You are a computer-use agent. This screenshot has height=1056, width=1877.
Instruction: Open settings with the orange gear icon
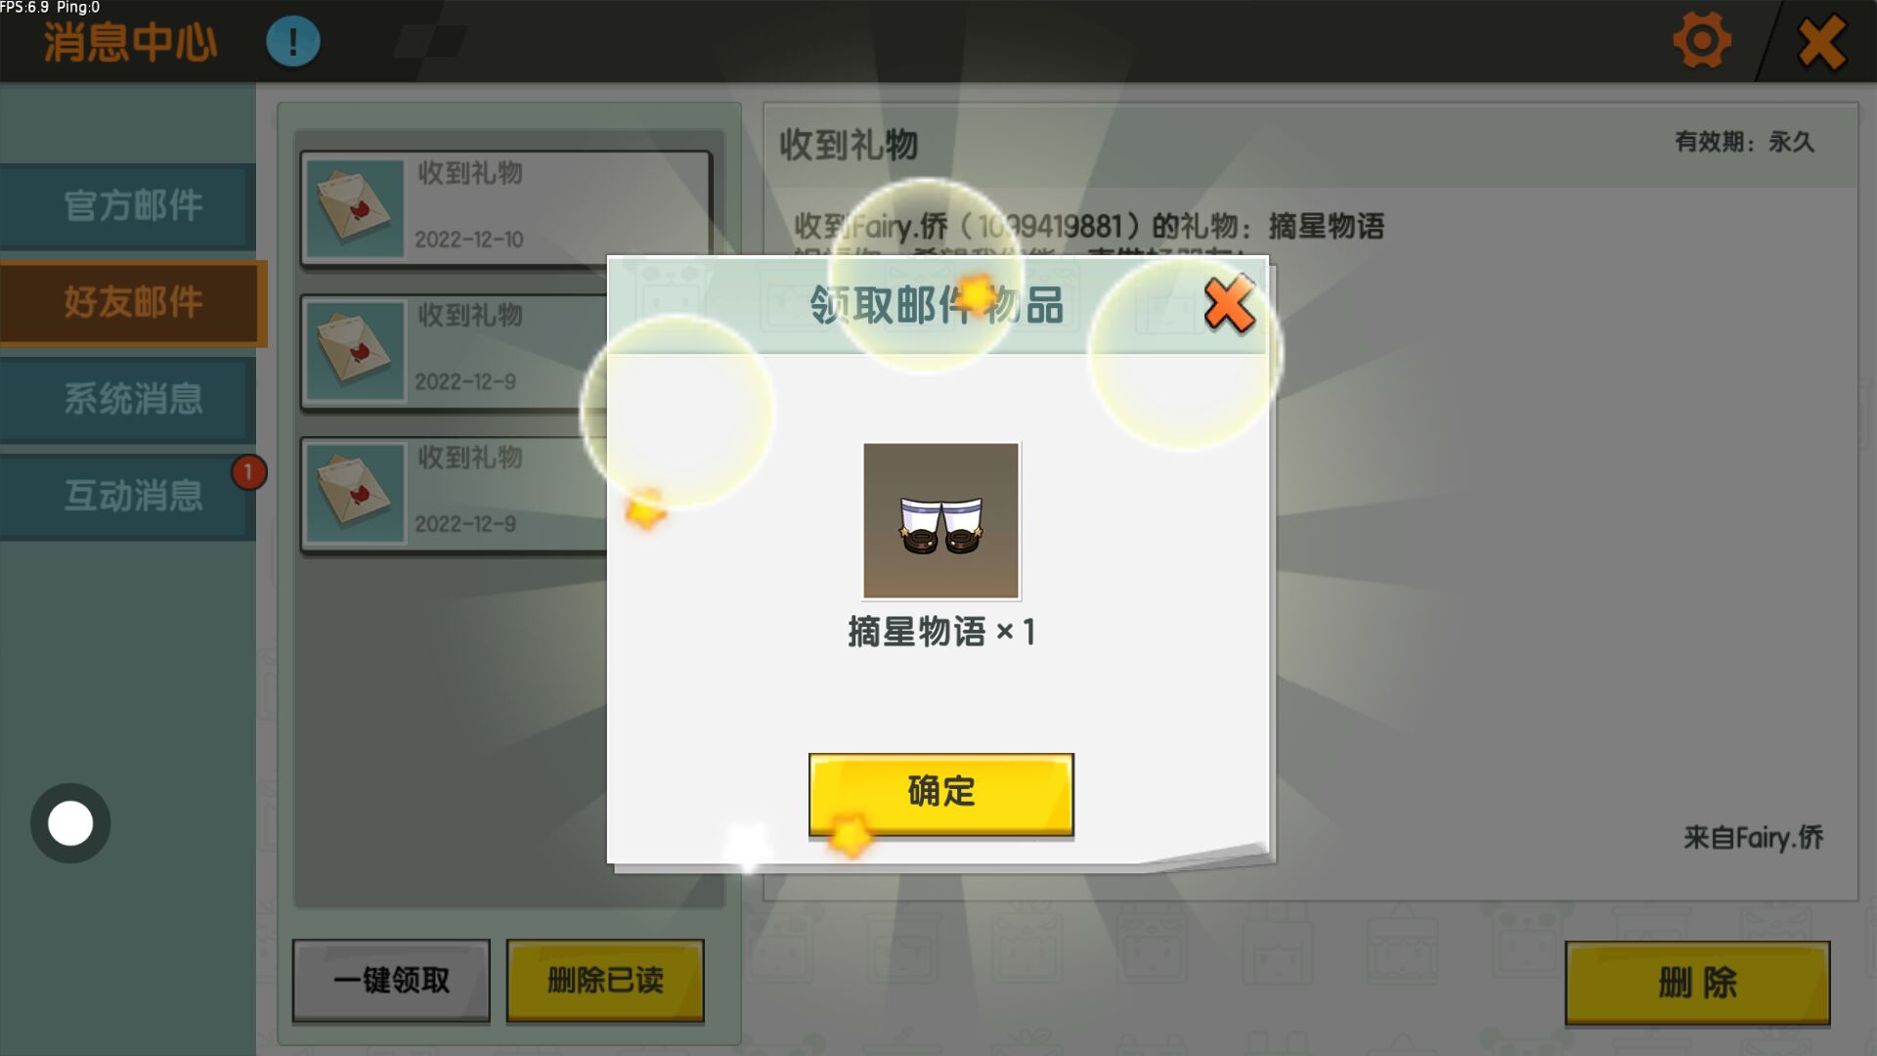1702,40
